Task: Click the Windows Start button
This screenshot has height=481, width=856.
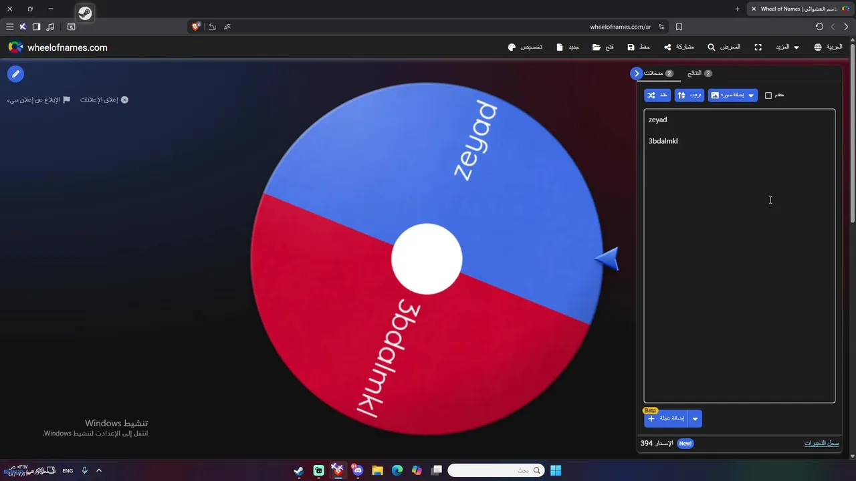Action: (x=556, y=471)
